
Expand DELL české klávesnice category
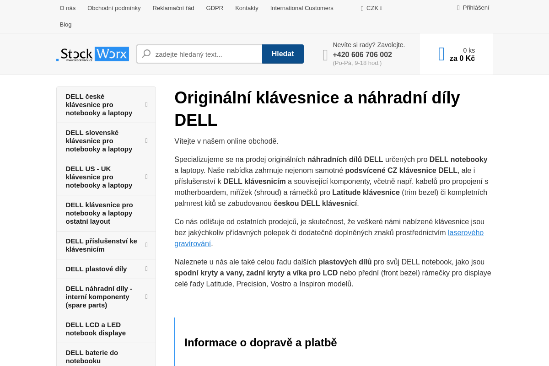pos(146,105)
